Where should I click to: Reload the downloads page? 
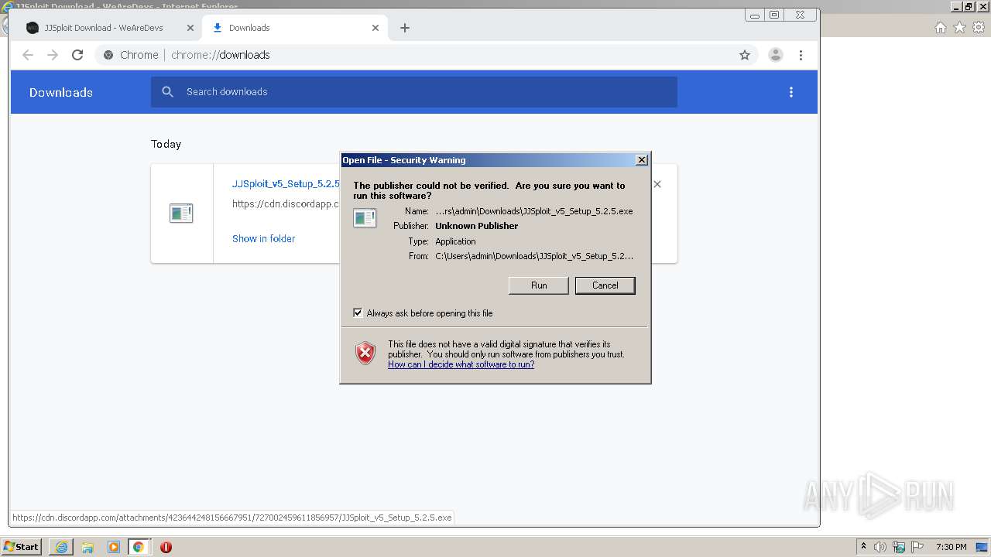pyautogui.click(x=77, y=55)
